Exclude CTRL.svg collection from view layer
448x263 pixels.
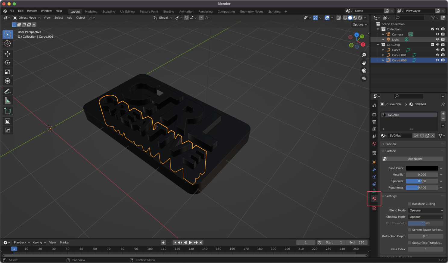tap(433, 45)
